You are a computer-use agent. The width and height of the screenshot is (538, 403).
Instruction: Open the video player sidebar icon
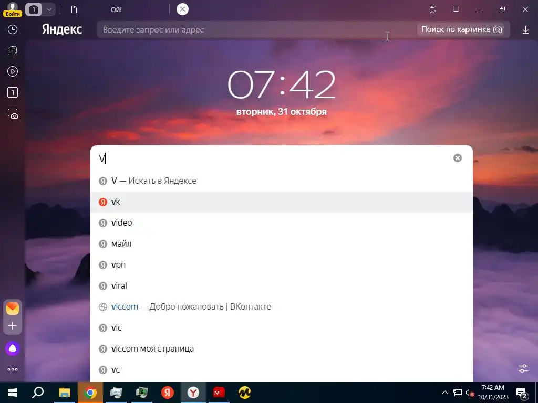coord(13,71)
